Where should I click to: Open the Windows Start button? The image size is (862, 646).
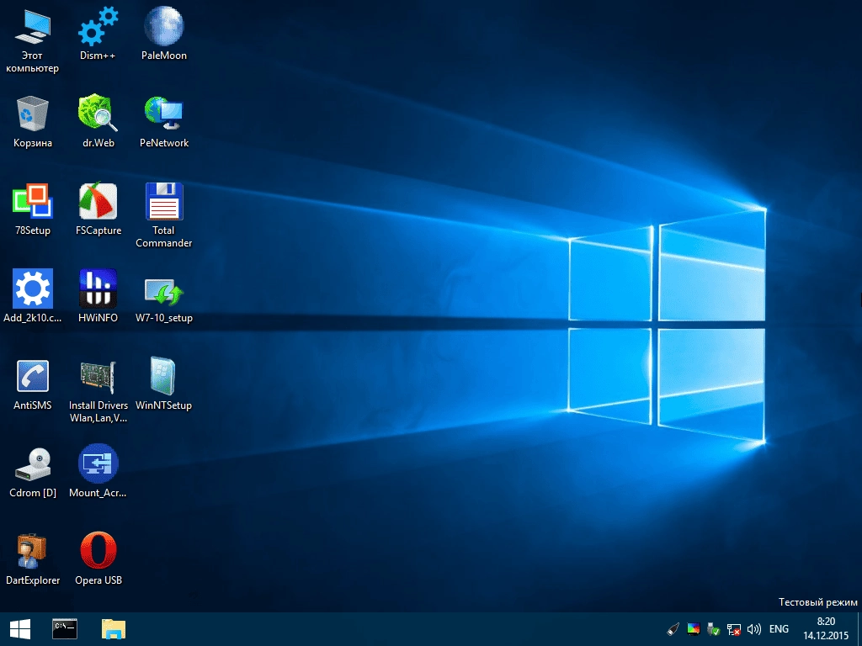pyautogui.click(x=20, y=629)
